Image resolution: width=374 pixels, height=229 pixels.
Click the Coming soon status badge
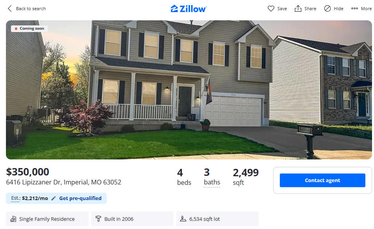(x=29, y=29)
